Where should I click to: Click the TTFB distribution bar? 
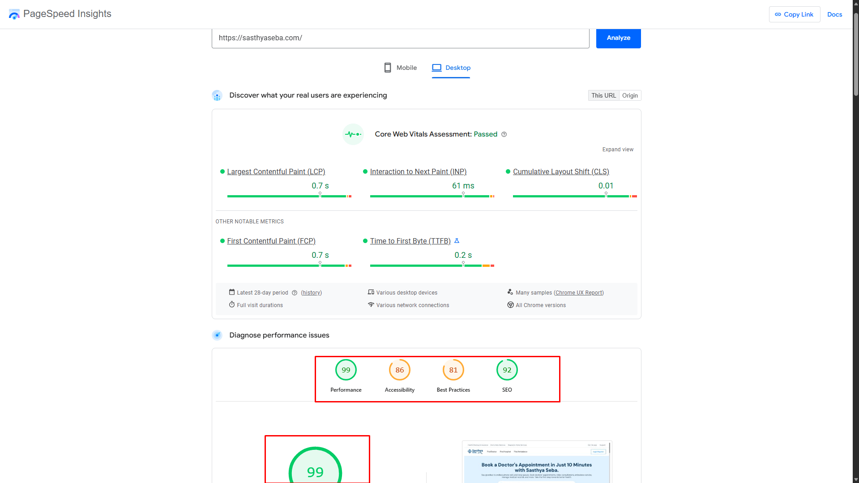[x=432, y=265]
